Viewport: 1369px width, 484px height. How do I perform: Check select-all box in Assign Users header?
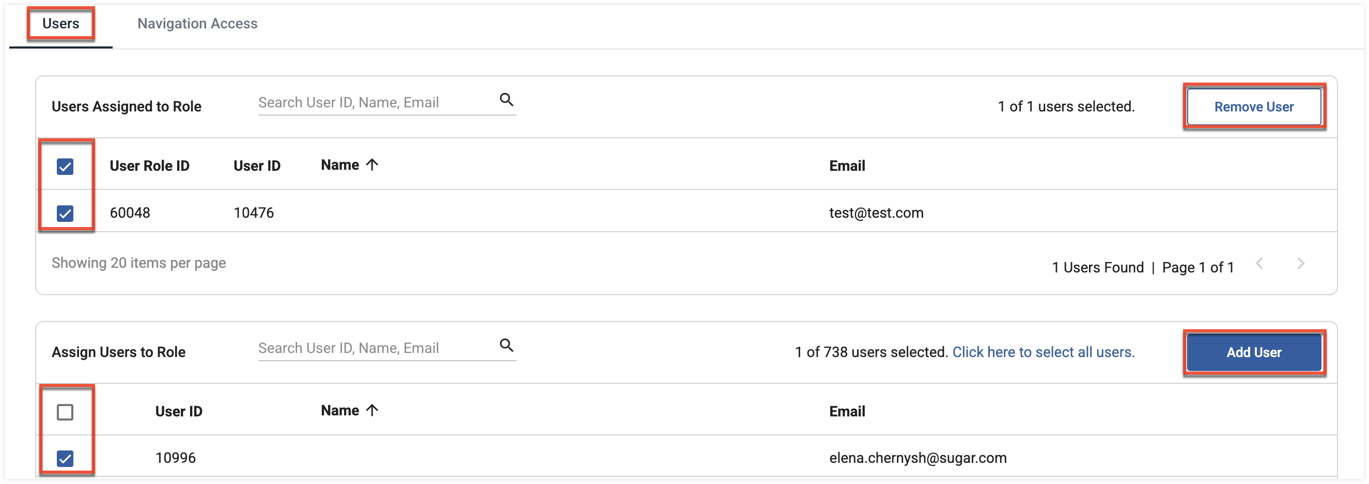(x=65, y=412)
